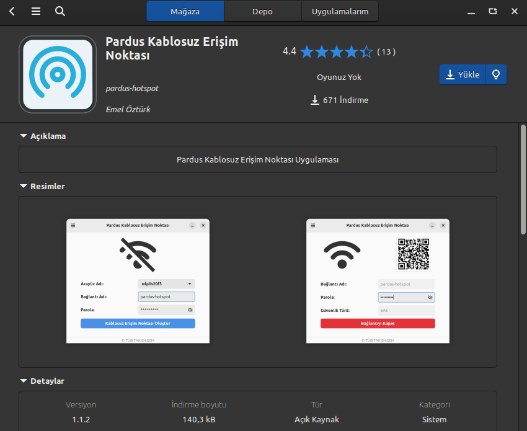Image resolution: width=527 pixels, height=431 pixels.
Task: Select the Mağaza tab
Action: pos(185,11)
